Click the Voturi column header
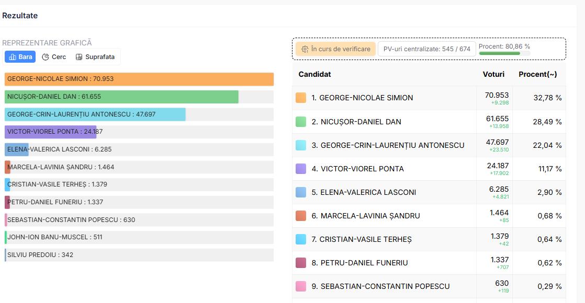The width and height of the screenshot is (585, 303). click(493, 74)
